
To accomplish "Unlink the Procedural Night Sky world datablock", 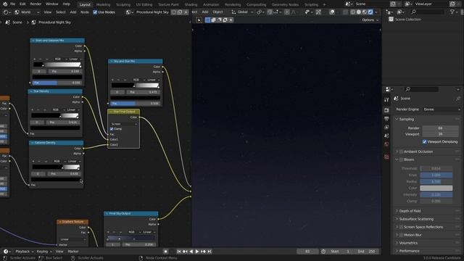I will [186, 12].
